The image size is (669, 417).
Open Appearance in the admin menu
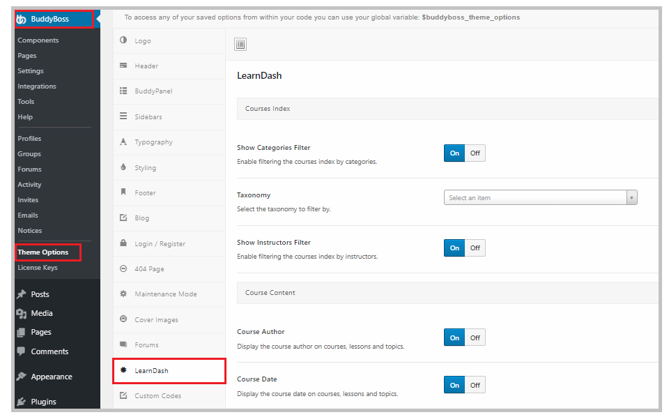(x=51, y=377)
